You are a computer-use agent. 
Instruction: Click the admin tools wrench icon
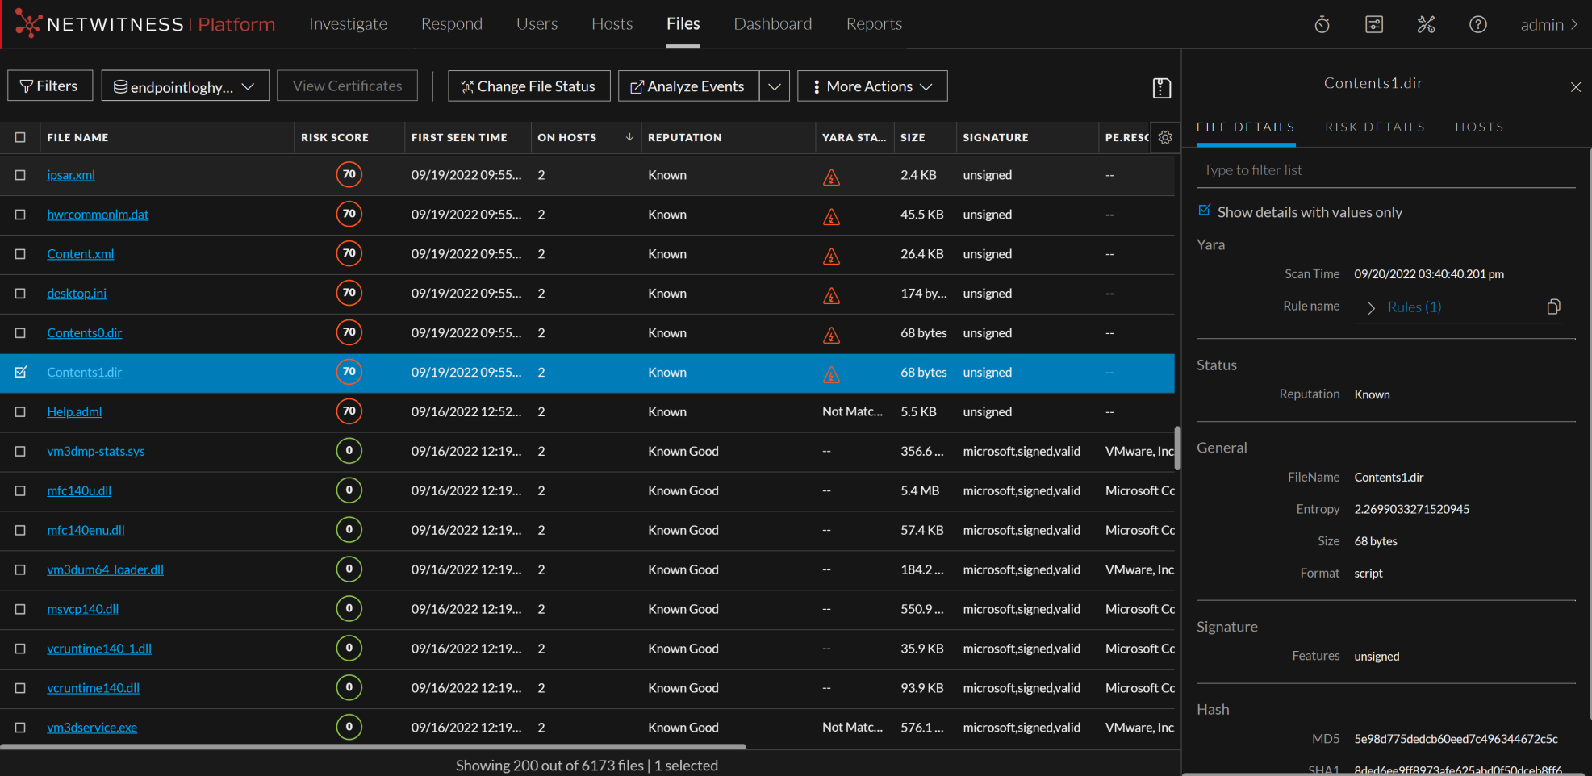tap(1426, 24)
